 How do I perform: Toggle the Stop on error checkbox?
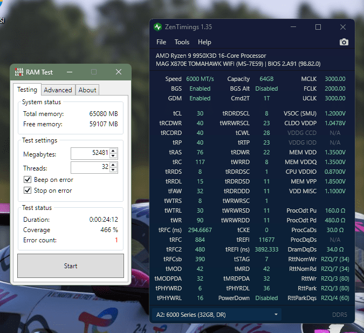coord(28,191)
